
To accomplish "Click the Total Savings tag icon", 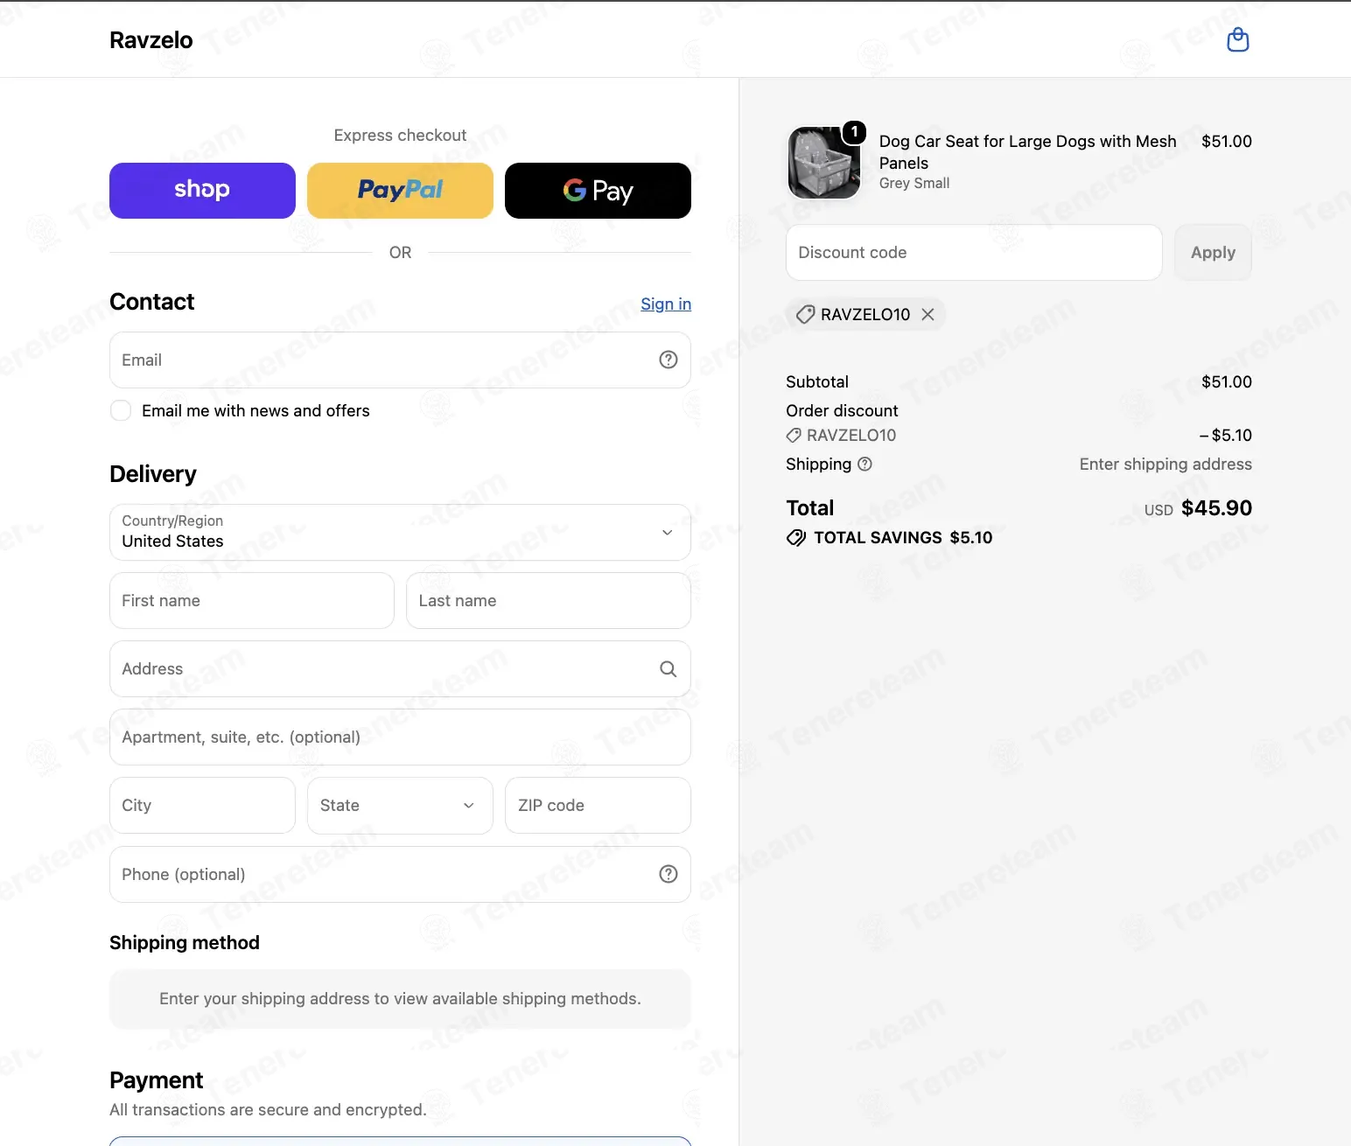I will [x=796, y=538].
